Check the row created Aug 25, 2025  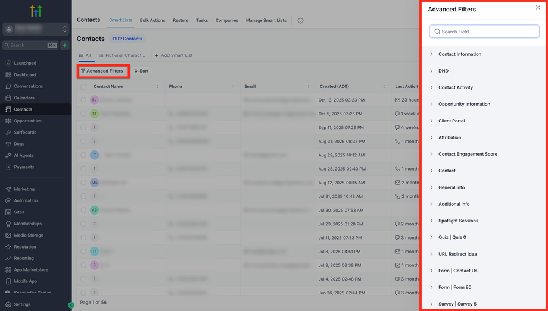point(83,169)
